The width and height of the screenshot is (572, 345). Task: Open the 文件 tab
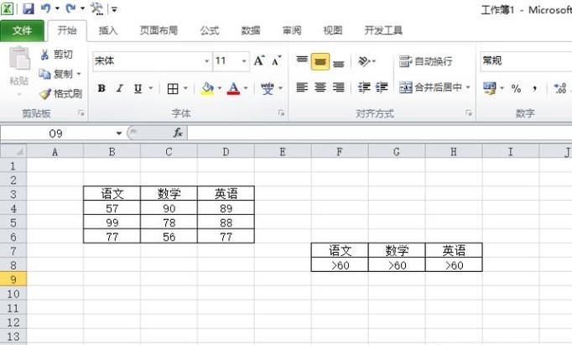click(x=23, y=31)
